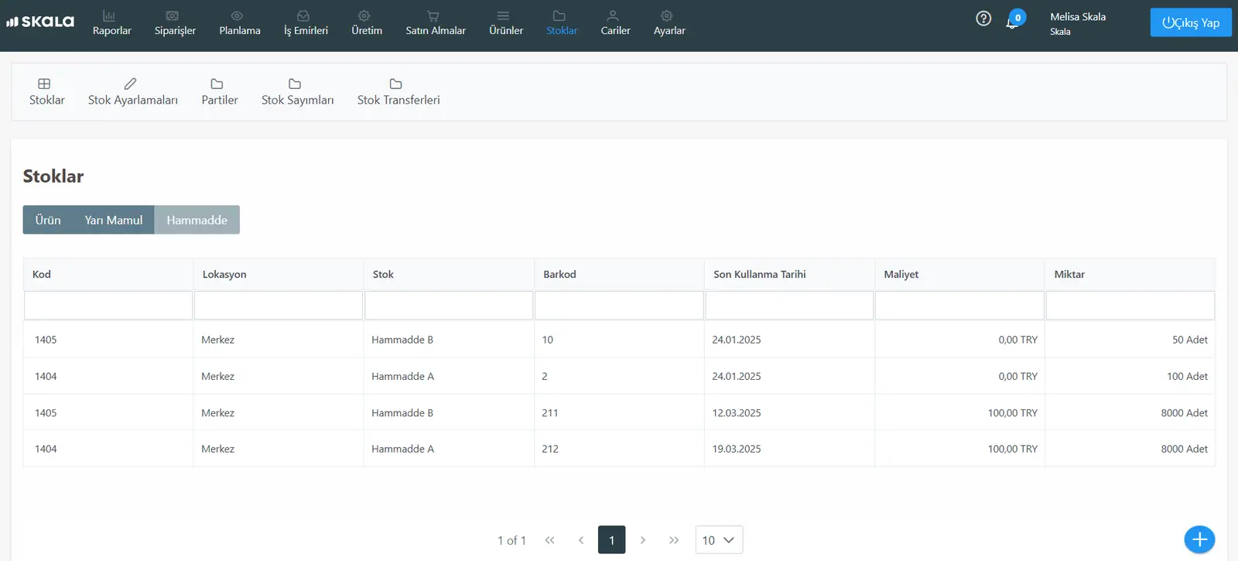Open Ürünler section
The image size is (1238, 561).
click(x=506, y=23)
